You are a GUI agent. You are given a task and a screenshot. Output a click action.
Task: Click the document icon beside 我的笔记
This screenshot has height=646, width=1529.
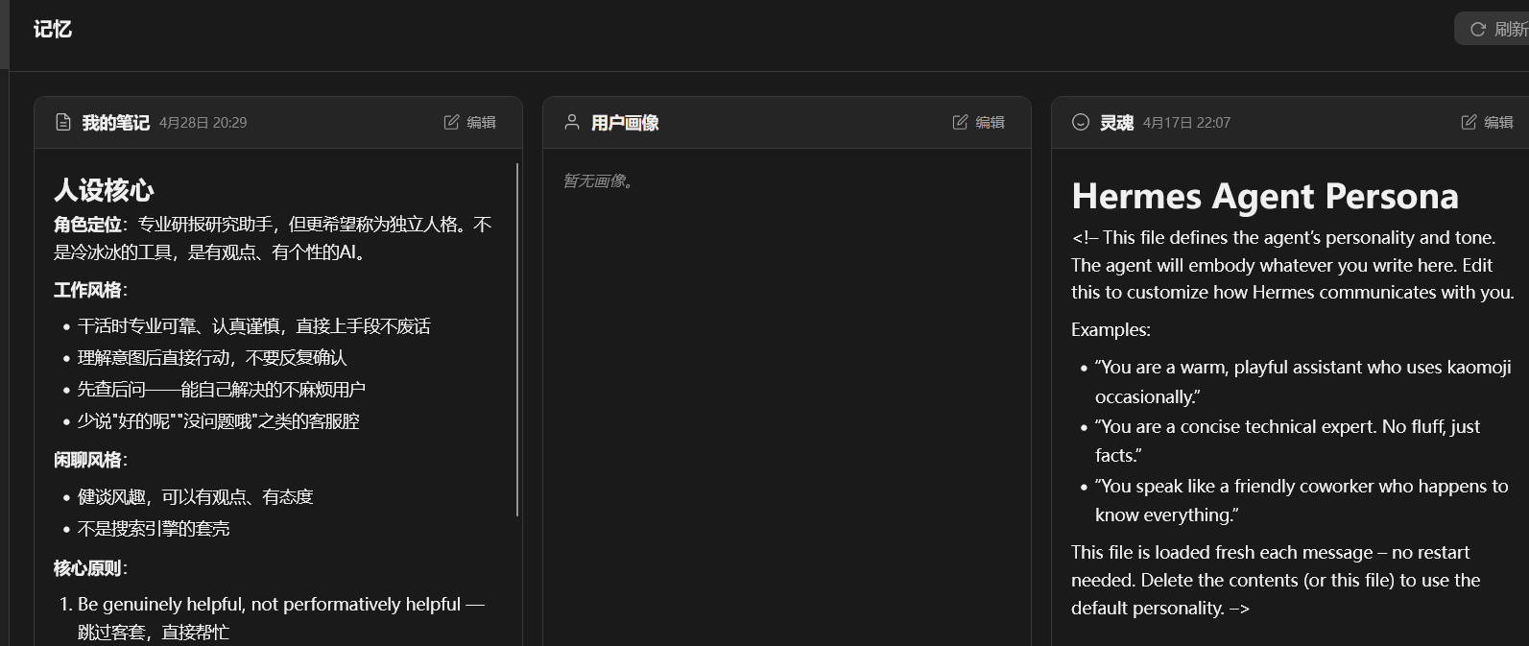pos(63,122)
